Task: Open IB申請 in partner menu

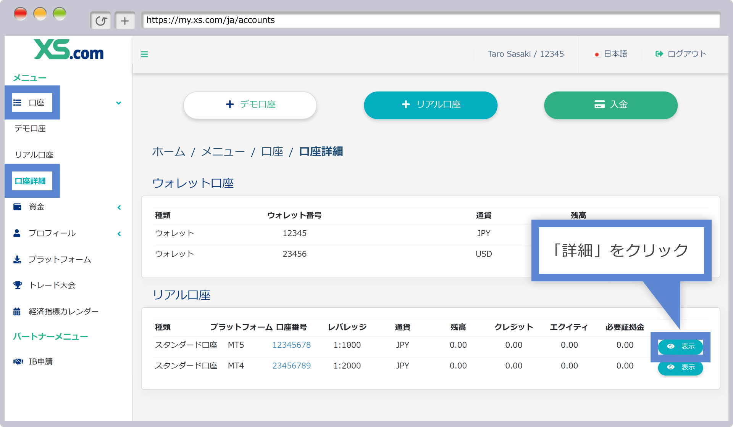Action: click(41, 361)
